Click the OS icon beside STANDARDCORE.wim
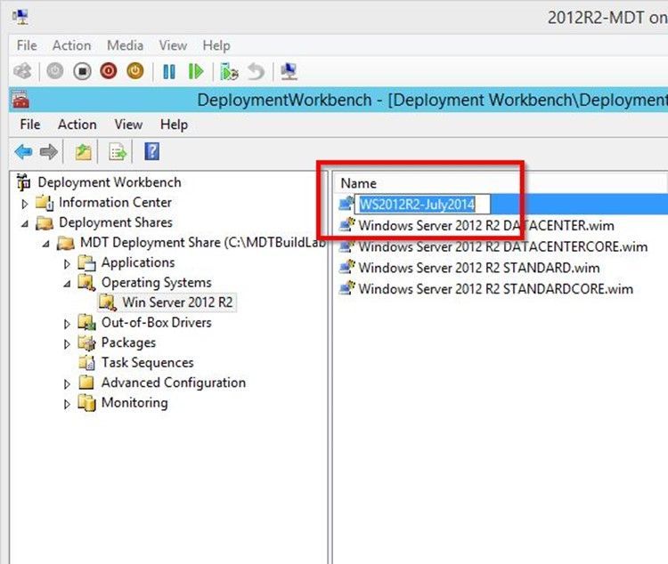Image resolution: width=668 pixels, height=564 pixels. (x=346, y=287)
